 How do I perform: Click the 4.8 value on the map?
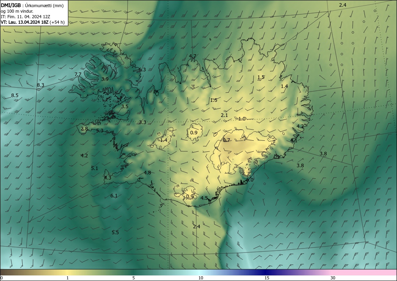[x=147, y=172]
